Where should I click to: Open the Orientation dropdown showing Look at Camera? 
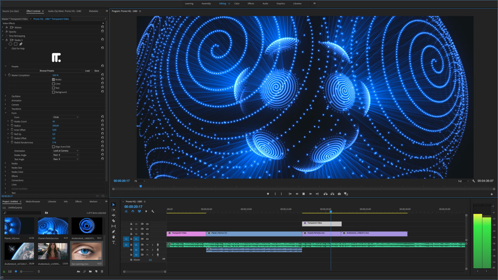point(66,150)
